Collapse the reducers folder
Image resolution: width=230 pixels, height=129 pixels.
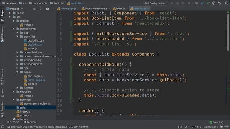click(14, 92)
